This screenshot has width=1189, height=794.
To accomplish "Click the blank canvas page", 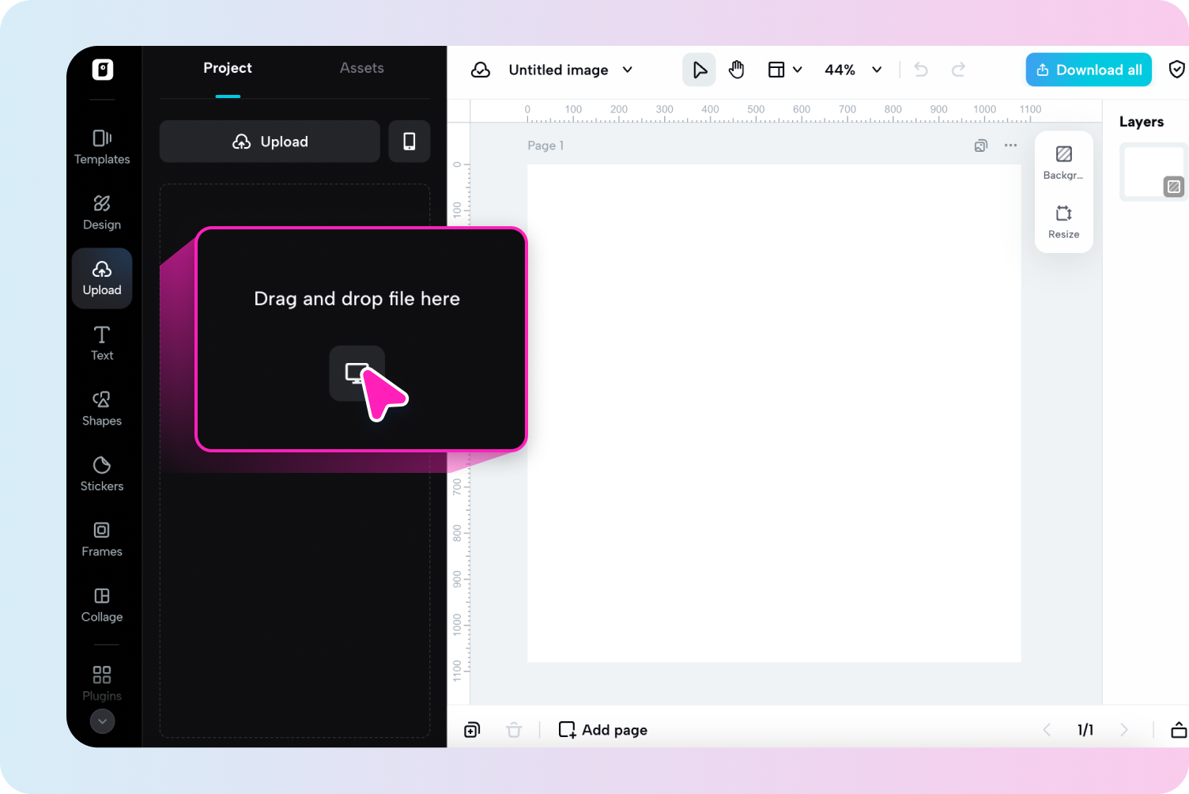I will coord(774,414).
